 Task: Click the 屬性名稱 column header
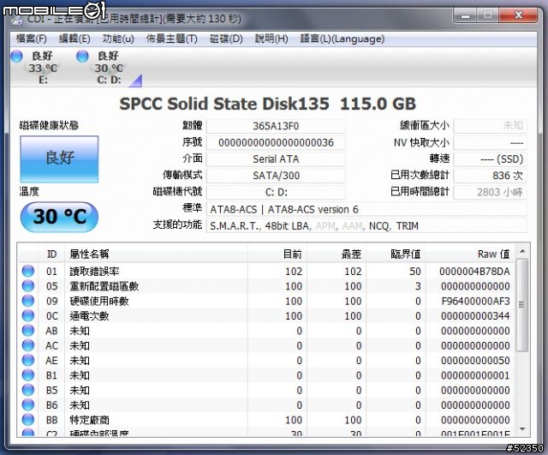[x=157, y=254]
